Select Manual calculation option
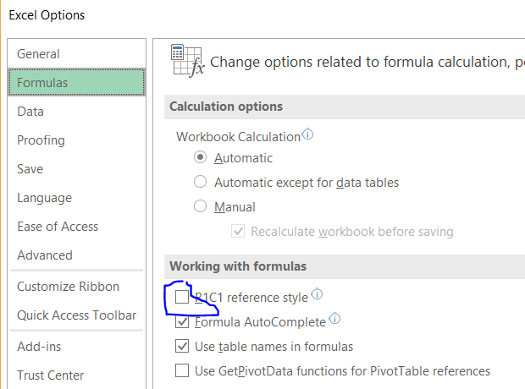The height and width of the screenshot is (389, 525). pyautogui.click(x=201, y=206)
